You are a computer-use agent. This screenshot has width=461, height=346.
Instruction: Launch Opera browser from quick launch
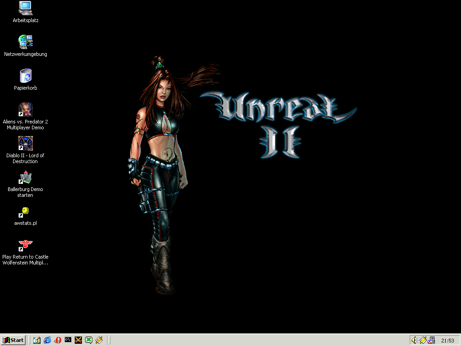point(58,340)
